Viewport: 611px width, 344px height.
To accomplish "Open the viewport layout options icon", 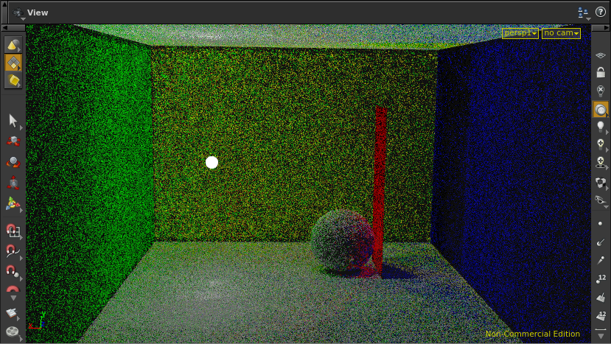I will (x=583, y=13).
